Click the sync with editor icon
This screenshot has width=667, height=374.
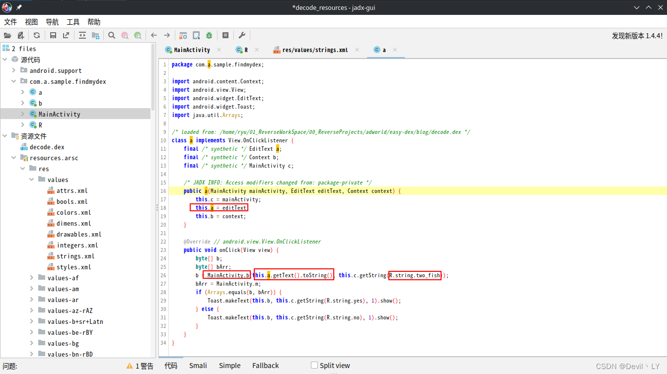[82, 35]
